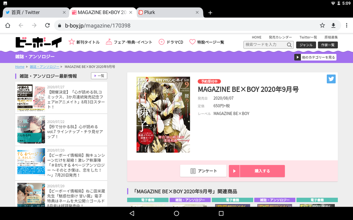Open the 2020/07/22 秒で分かるBL thumbnail
This screenshot has height=220, width=353.
click(x=31, y=130)
